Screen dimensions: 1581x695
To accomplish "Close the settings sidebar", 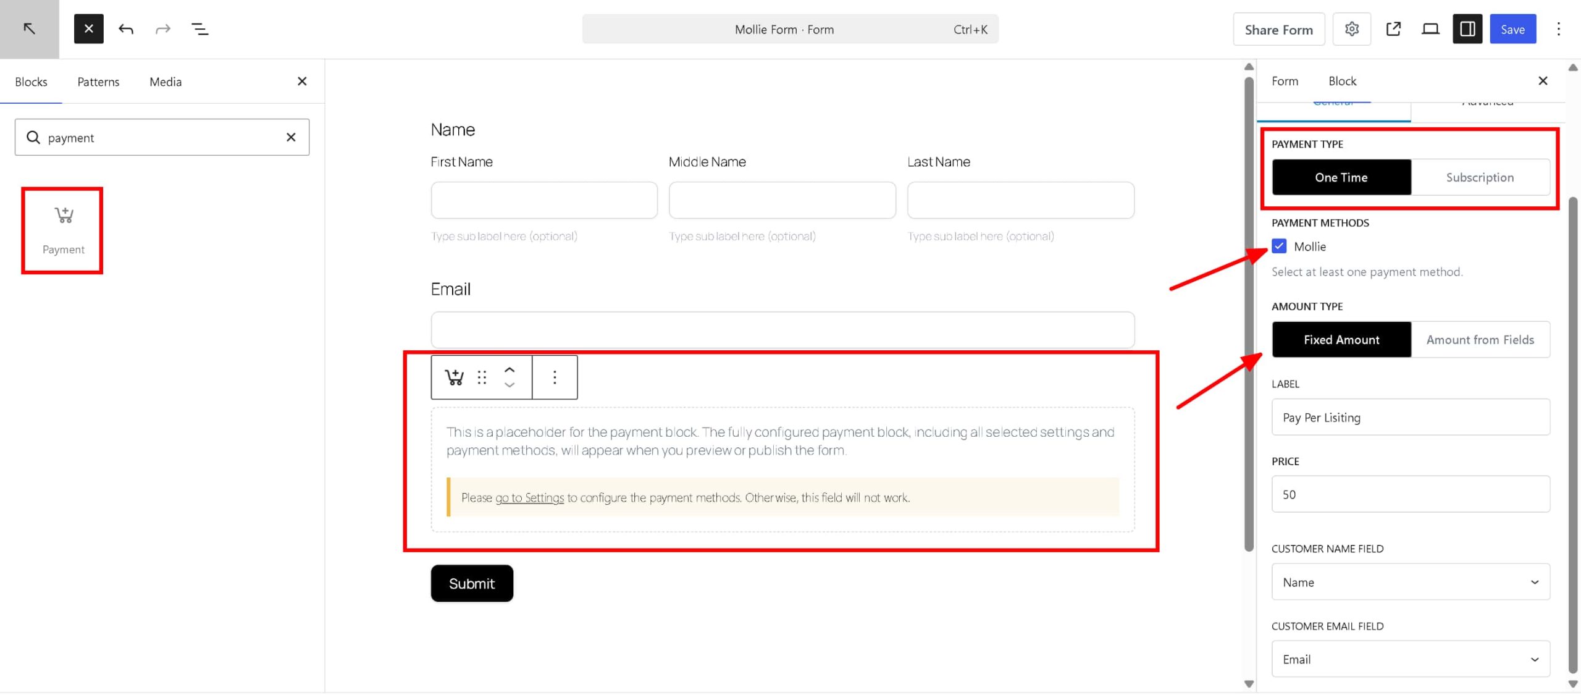I will [x=1543, y=81].
